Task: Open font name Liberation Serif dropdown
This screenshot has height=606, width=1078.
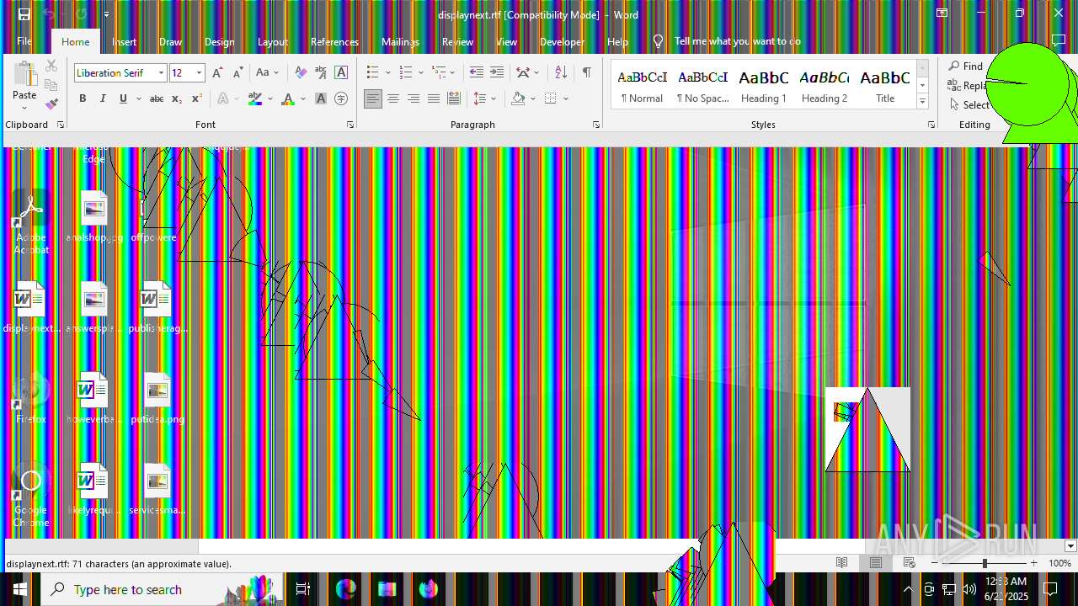Action: tap(161, 73)
